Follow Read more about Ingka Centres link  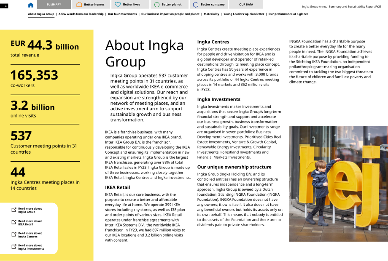coord(30,234)
